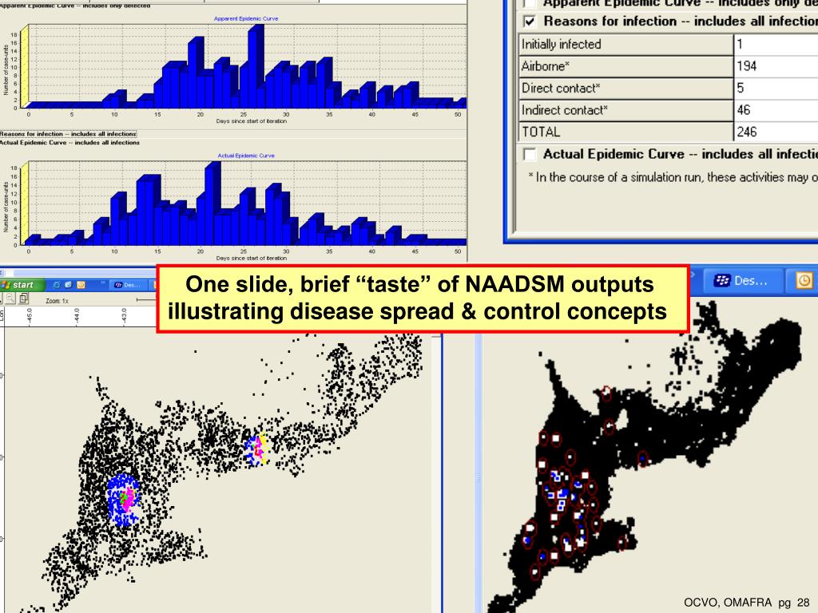Click the large blue circular outbreak cluster on map
The width and height of the screenshot is (818, 613).
(124, 500)
